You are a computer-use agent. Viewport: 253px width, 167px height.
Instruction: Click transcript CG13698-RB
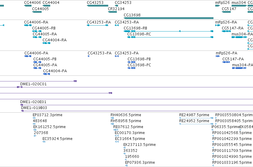pyautogui.click(x=169, y=31)
